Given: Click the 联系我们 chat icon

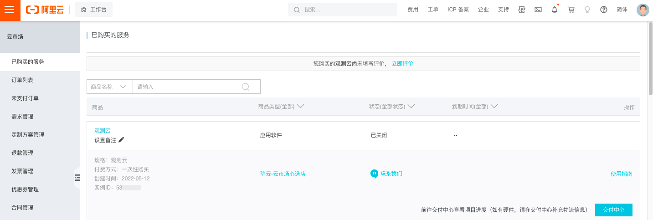Looking at the screenshot, I should [374, 174].
